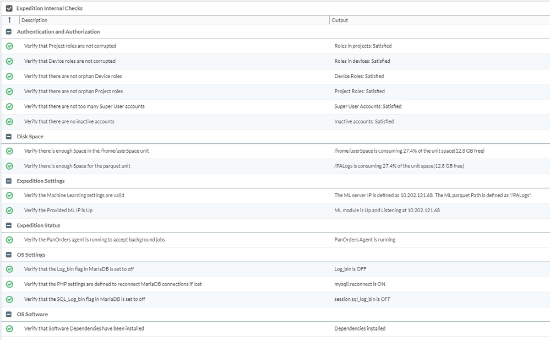The height and width of the screenshot is (340, 550).
Task: Click green status icon for Software Dependencies check
Action: (x=9, y=329)
